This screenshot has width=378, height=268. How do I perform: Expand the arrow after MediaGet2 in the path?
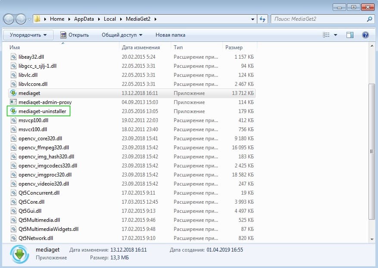click(155, 19)
